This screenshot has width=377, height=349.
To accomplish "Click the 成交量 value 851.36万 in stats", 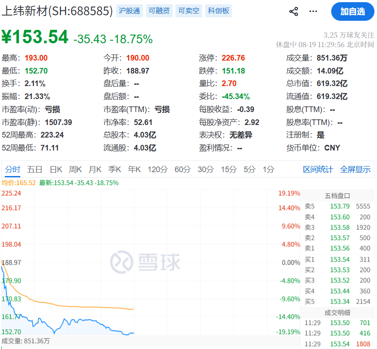I will (332, 58).
